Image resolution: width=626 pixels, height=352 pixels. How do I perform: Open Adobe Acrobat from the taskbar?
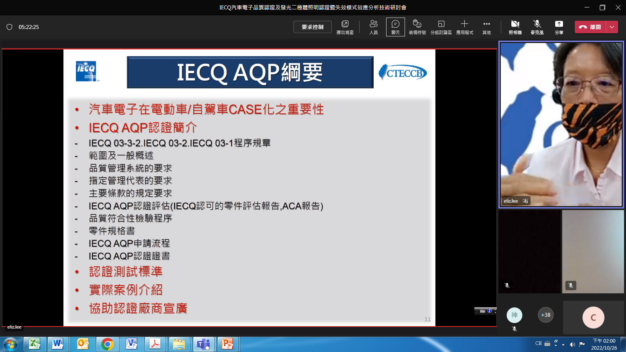[155, 344]
